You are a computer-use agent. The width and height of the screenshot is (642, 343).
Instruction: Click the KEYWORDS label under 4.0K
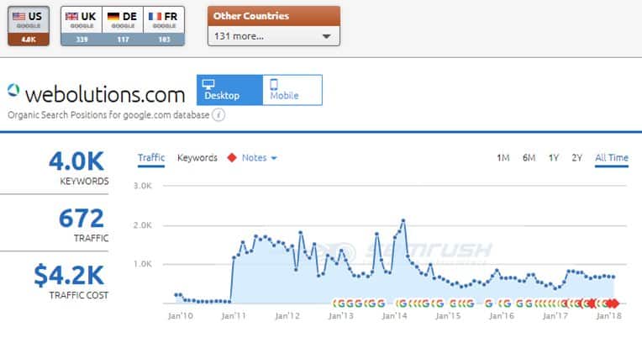[x=84, y=181]
